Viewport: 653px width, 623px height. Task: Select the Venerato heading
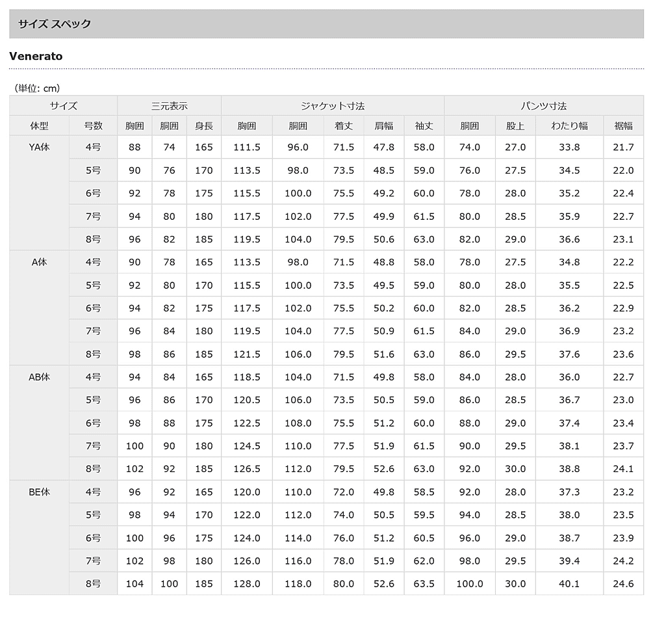point(36,57)
